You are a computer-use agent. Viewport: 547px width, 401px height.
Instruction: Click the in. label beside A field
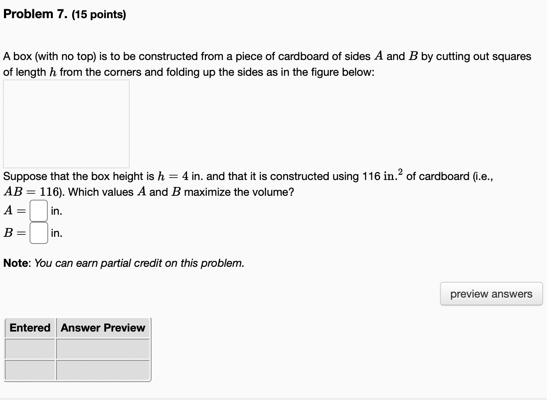coord(57,212)
